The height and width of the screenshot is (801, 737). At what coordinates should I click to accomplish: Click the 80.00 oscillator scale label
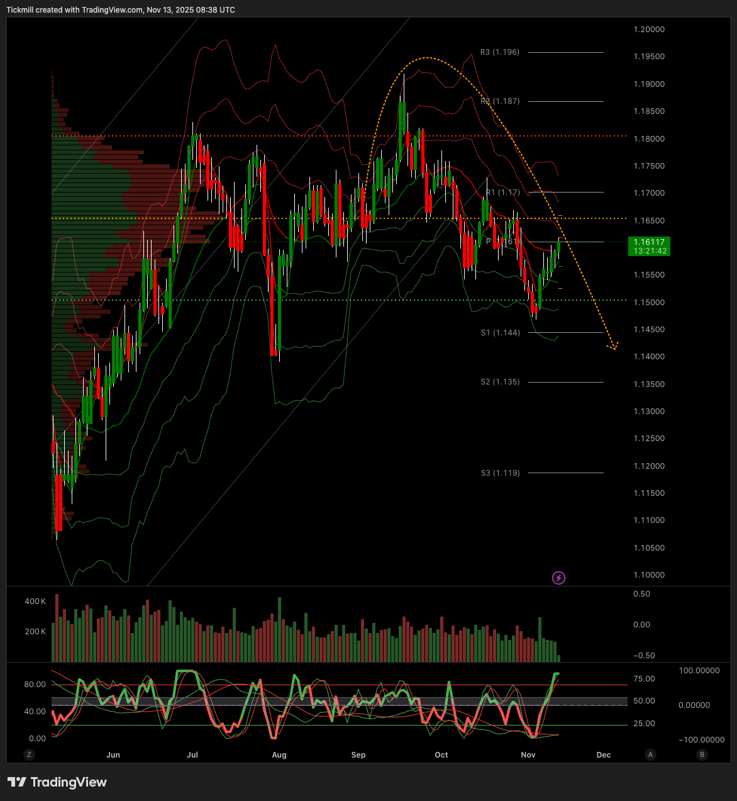click(x=35, y=685)
